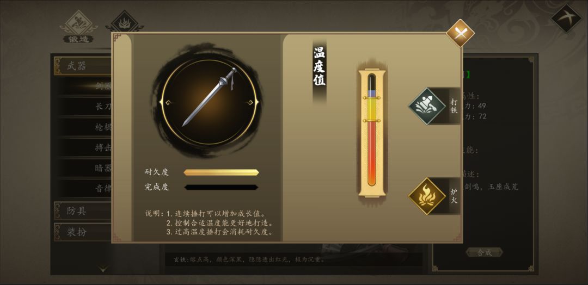Click the temperature thermometer gauge
This screenshot has width=588, height=285.
point(371,132)
